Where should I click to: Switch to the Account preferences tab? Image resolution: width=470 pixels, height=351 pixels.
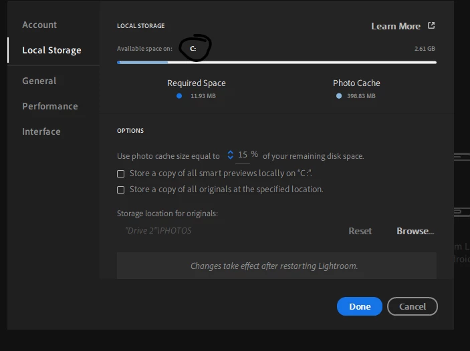coord(39,25)
